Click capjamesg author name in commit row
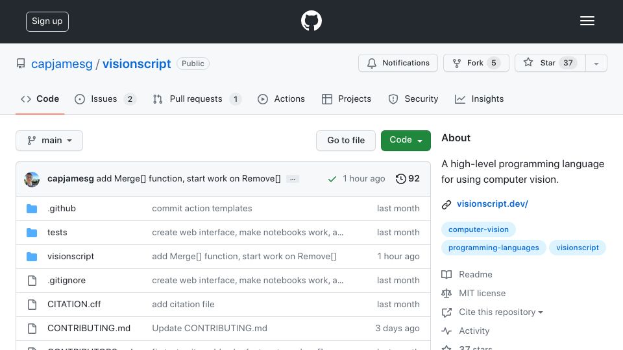 [71, 179]
